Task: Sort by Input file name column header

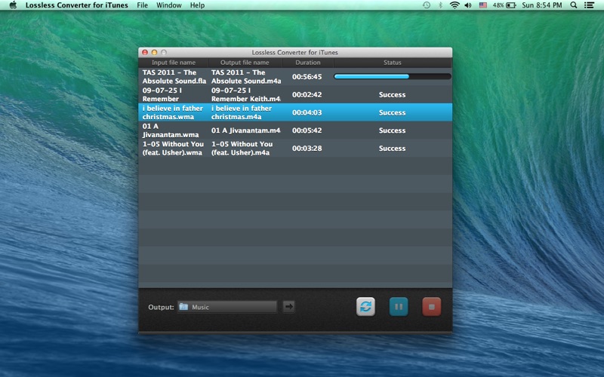Action: [174, 63]
